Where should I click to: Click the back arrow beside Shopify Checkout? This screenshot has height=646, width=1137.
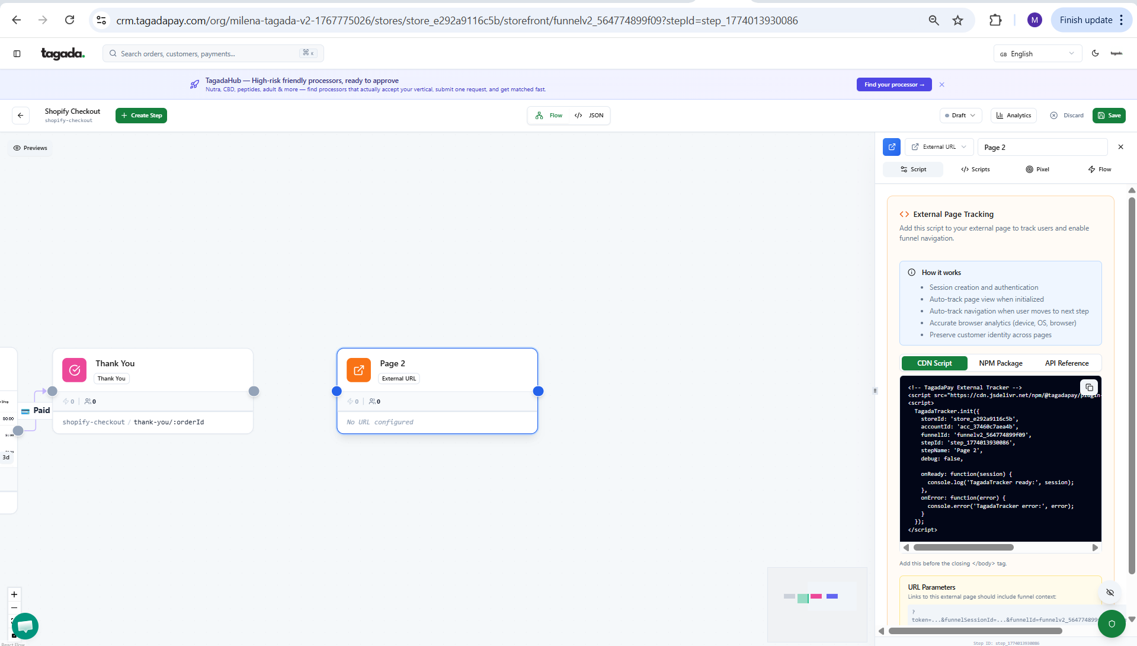click(x=21, y=116)
